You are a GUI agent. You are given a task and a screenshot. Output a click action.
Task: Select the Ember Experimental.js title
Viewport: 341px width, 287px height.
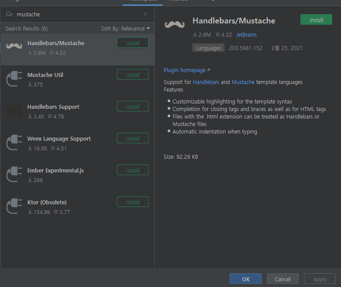click(56, 171)
